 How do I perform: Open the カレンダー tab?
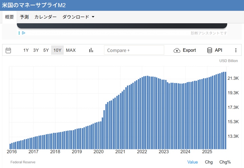[45, 17]
